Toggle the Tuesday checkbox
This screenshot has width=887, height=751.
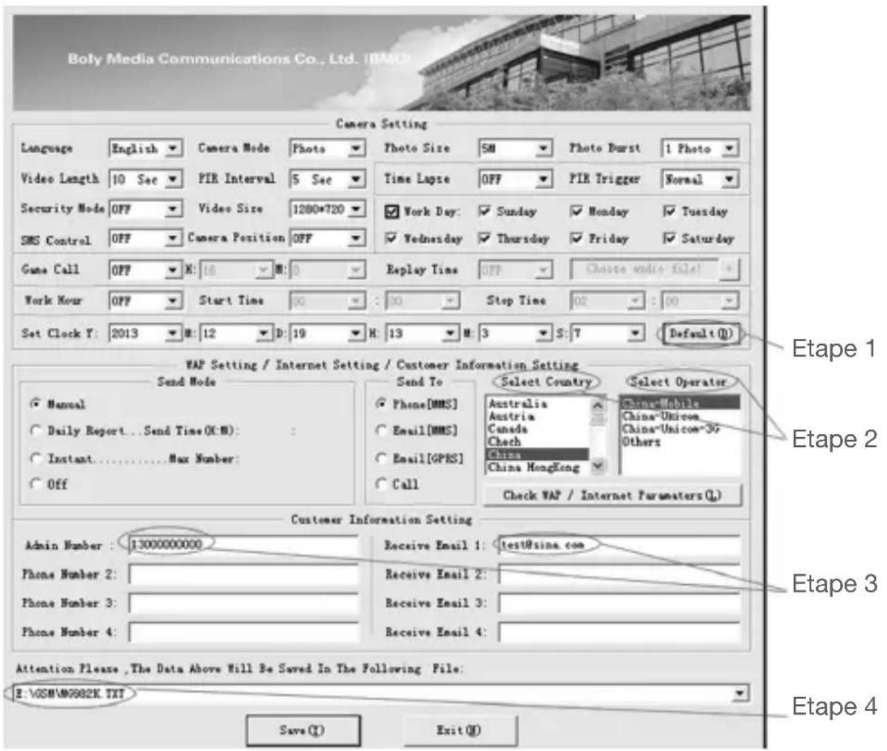click(669, 211)
